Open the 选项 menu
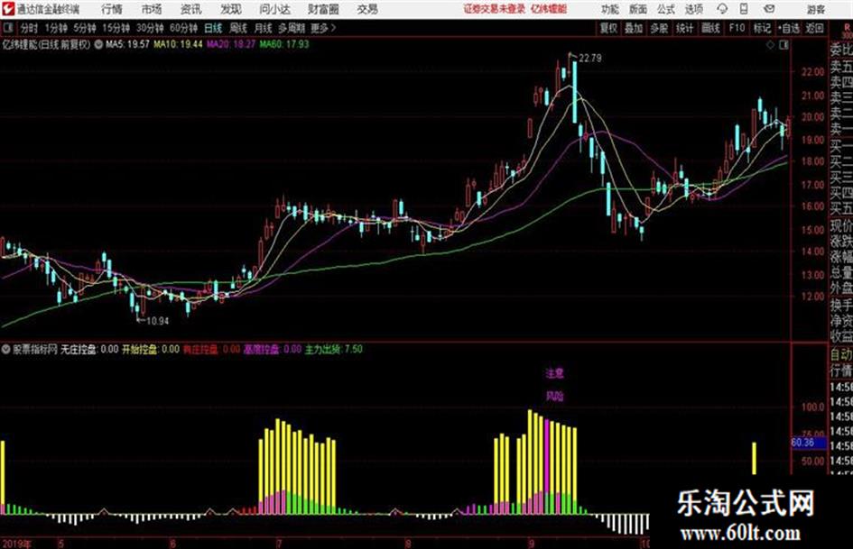The width and height of the screenshot is (853, 549). coord(693,9)
